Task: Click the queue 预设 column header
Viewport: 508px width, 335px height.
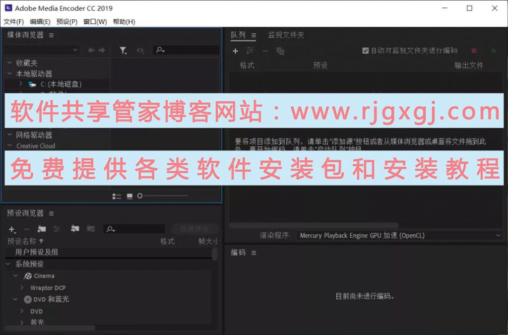Action: pos(320,66)
